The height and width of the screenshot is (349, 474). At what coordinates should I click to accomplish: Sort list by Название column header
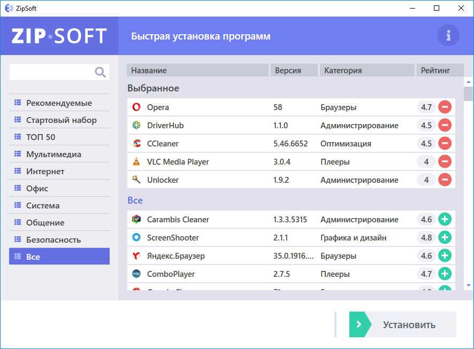coord(197,71)
